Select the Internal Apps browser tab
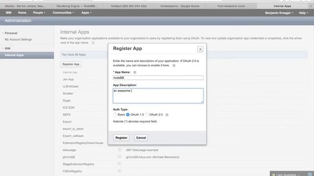The width and height of the screenshot is (314, 176). click(283, 6)
